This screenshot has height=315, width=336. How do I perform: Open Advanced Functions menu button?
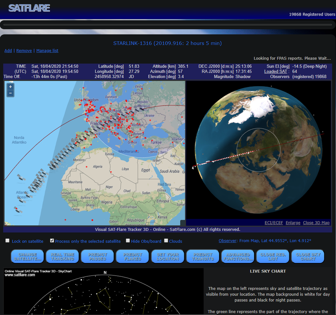tap(238, 256)
